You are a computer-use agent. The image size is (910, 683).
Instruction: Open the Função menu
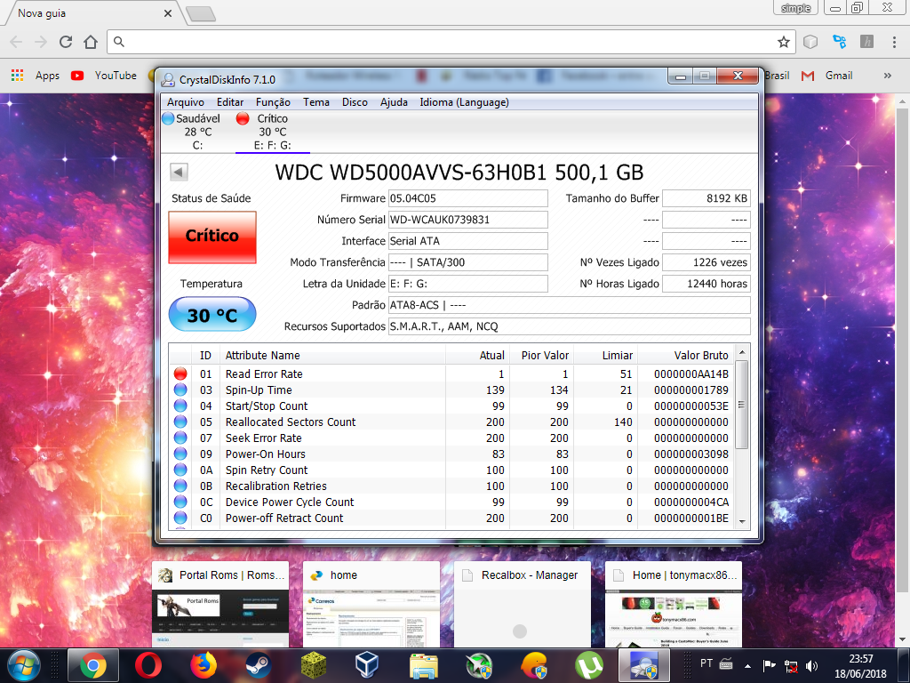pyautogui.click(x=273, y=102)
